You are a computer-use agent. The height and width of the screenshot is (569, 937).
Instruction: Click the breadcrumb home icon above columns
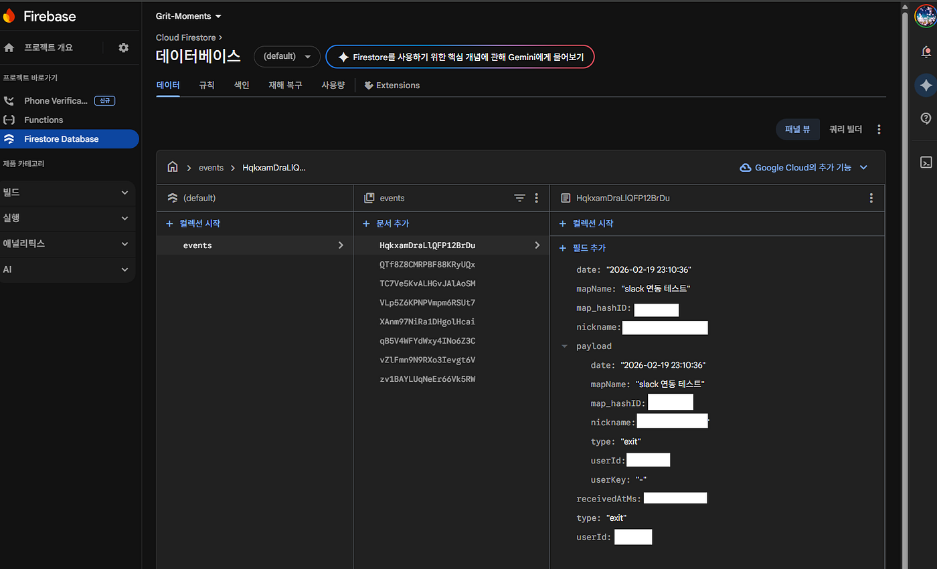coord(173,167)
